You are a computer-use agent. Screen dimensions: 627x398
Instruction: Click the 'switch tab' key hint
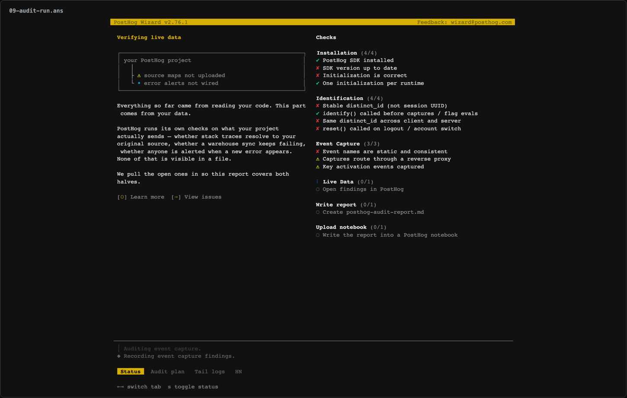pyautogui.click(x=139, y=387)
